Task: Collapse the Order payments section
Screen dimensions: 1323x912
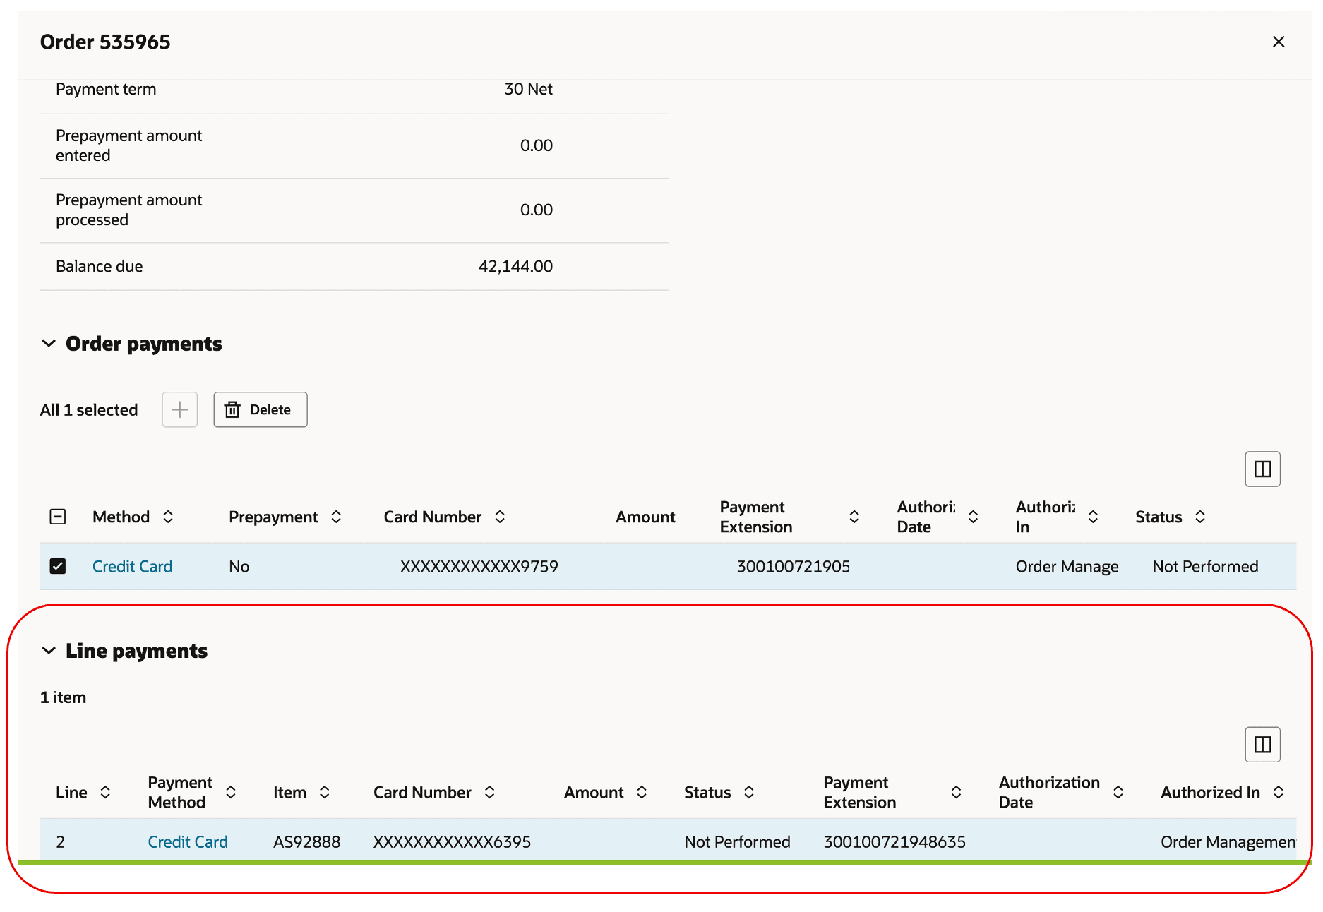Action: (x=48, y=344)
